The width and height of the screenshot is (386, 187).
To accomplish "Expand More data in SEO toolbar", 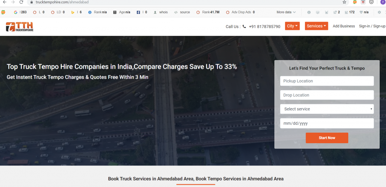I will [286, 12].
